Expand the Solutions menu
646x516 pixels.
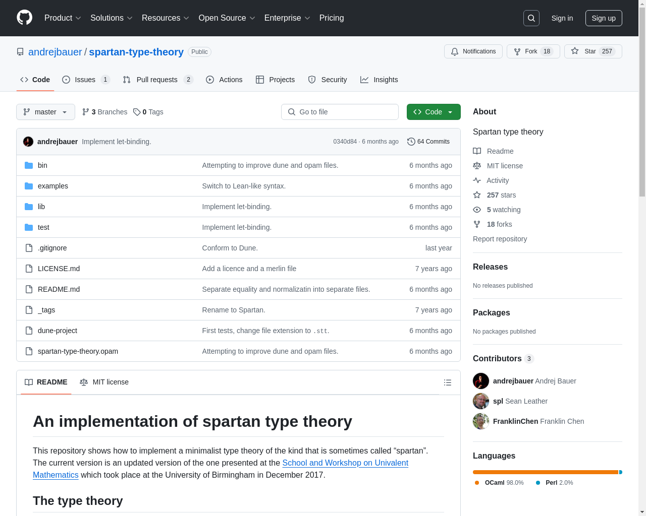pyautogui.click(x=112, y=18)
